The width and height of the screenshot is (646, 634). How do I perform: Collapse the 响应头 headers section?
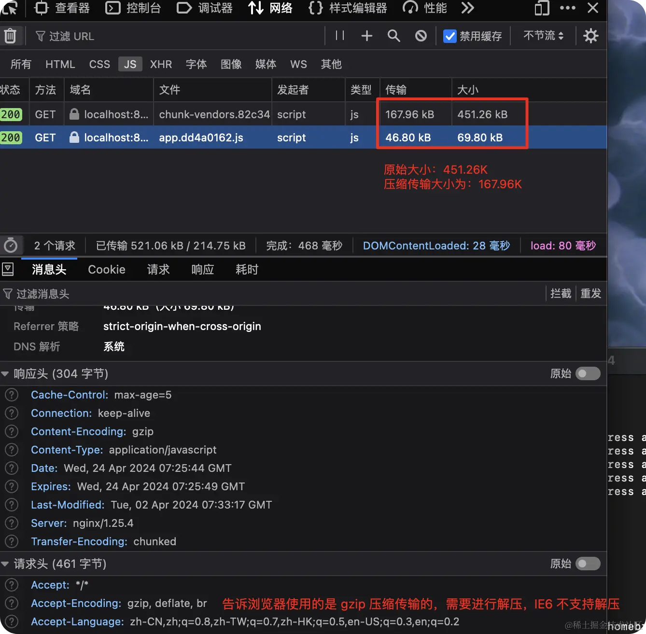5,373
